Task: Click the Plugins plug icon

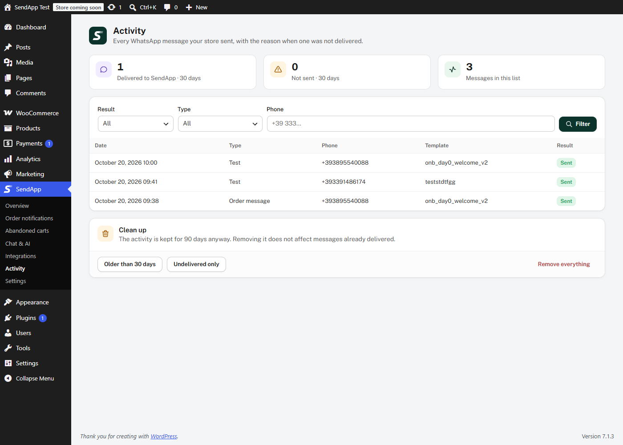Action: (8, 318)
